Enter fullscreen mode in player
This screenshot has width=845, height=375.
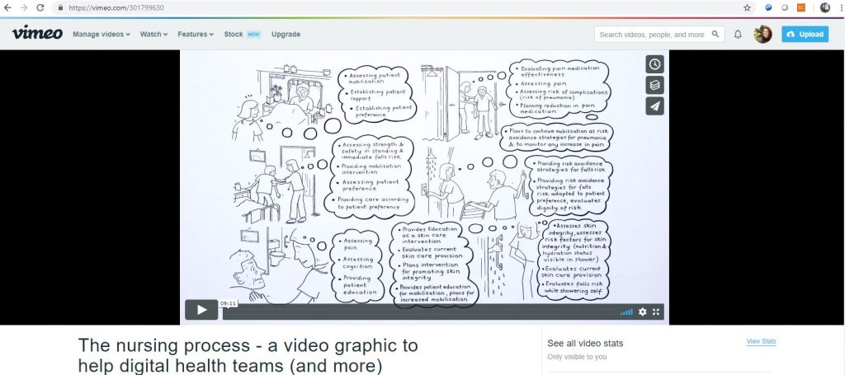[656, 312]
